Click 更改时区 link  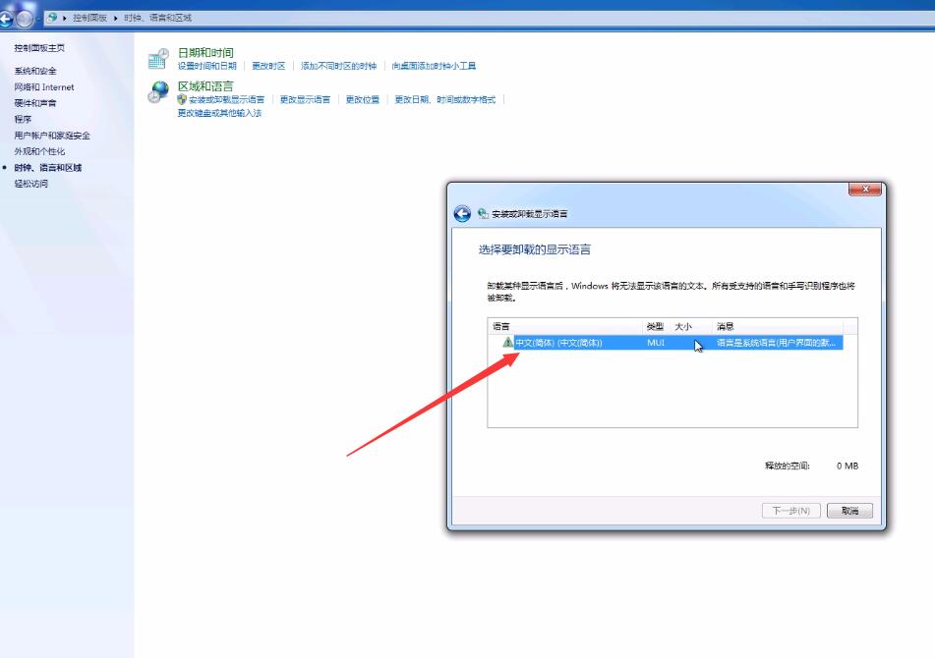coord(268,66)
